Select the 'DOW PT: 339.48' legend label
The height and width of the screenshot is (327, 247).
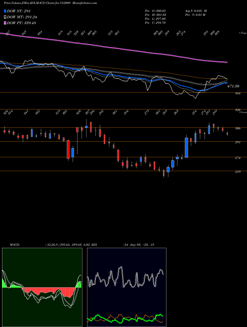(21, 23)
